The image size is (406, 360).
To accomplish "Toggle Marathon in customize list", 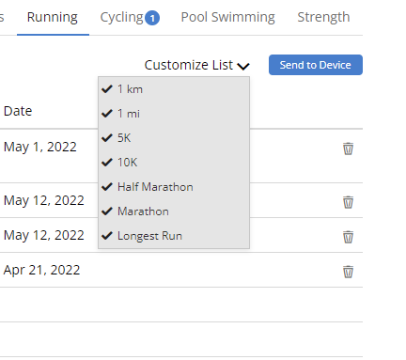I will coord(174,211).
